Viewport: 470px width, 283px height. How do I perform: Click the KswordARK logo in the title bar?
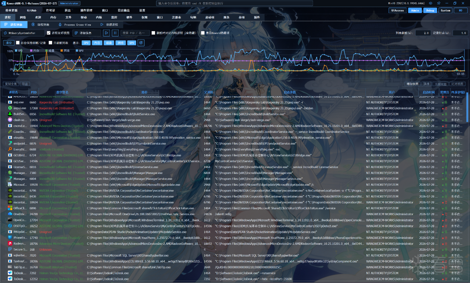coord(3,3)
